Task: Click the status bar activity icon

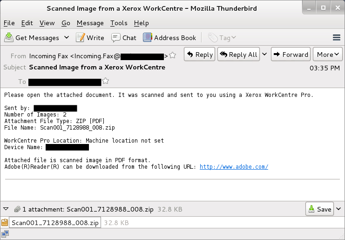Action: 5,235
